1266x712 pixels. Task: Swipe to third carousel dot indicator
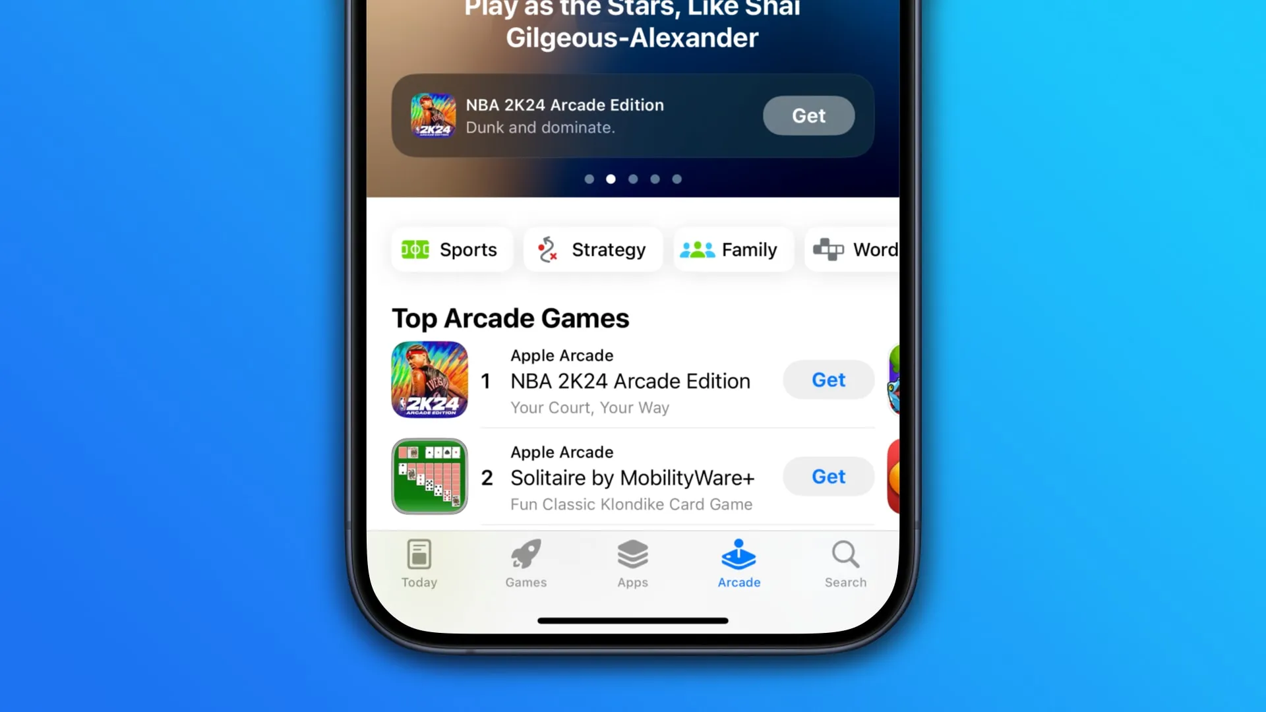632,178
